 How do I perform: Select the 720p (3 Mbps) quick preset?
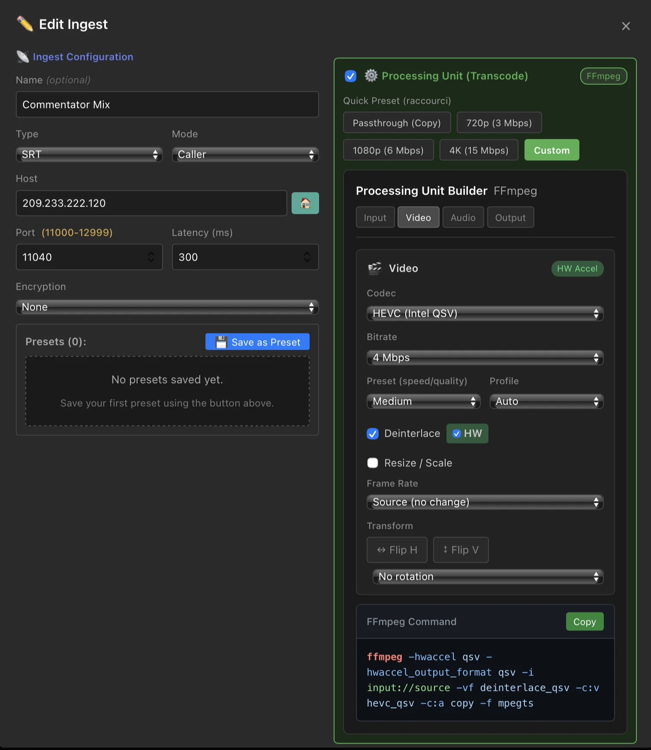(x=499, y=123)
